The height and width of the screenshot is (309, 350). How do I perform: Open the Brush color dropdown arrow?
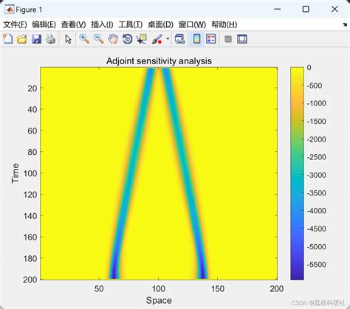[168, 39]
